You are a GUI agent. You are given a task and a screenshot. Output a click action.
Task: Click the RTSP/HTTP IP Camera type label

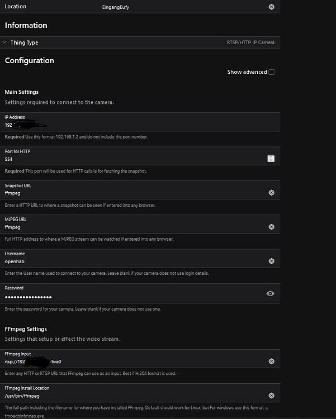coord(247,42)
